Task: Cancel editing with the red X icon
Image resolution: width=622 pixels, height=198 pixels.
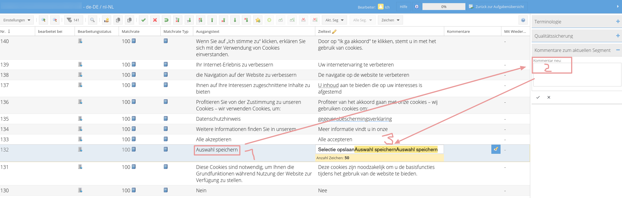Action: [155, 20]
